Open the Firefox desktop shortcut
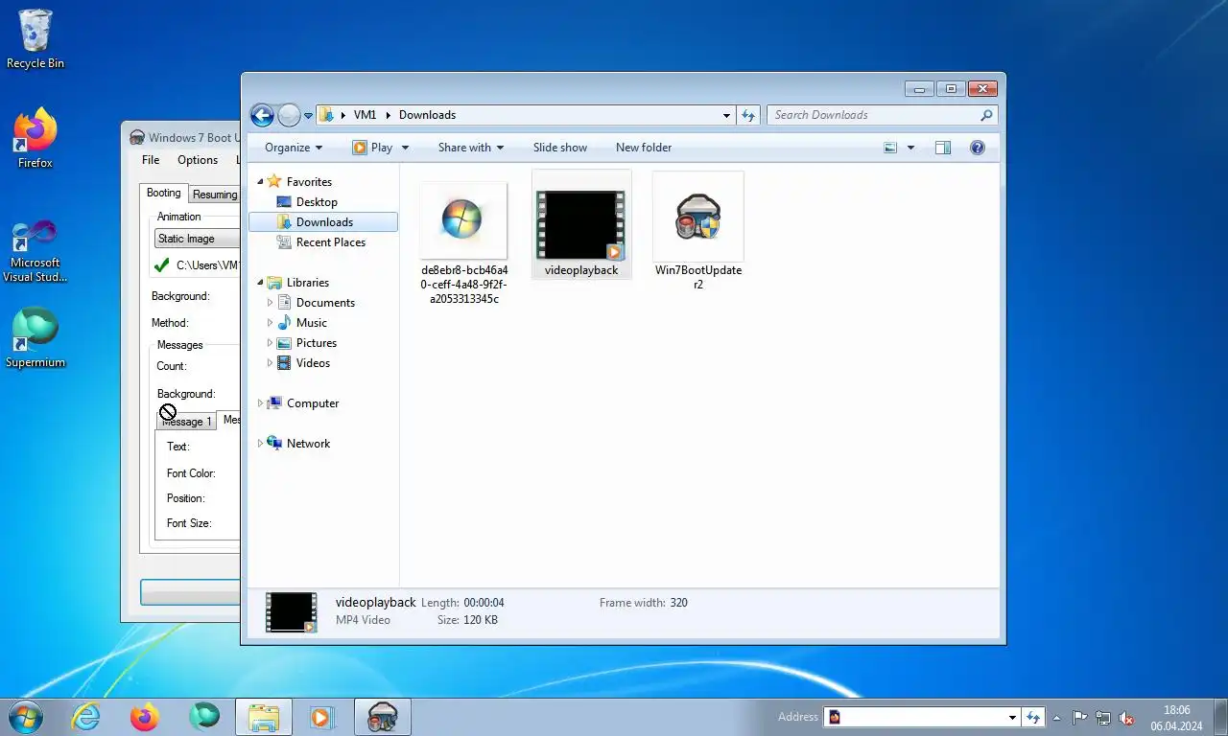This screenshot has height=736, width=1228. (x=35, y=139)
